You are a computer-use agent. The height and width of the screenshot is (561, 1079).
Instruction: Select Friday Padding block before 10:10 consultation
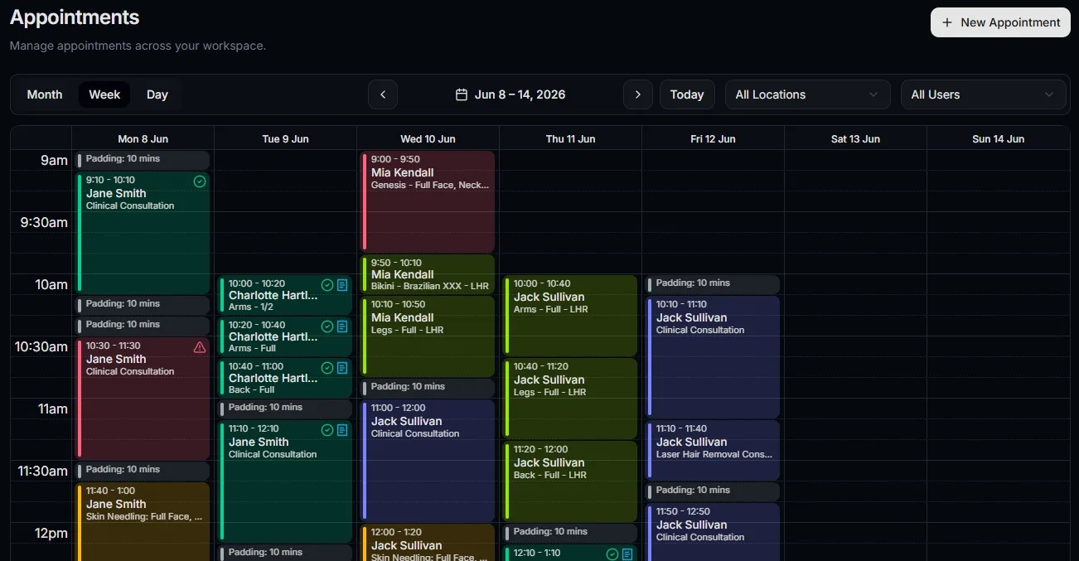pos(713,284)
